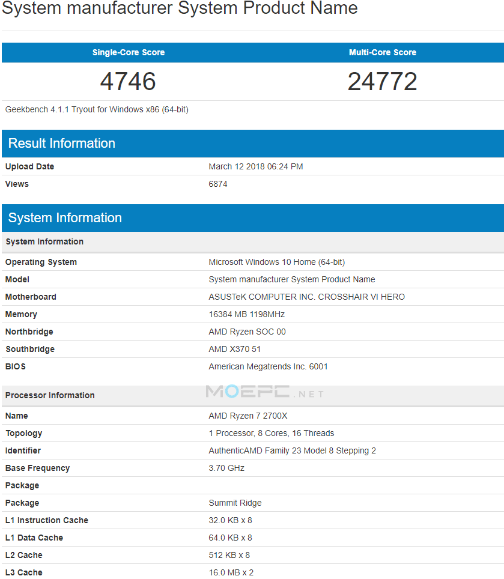
Task: Click the 'Result Information' section heading
Action: click(x=62, y=144)
